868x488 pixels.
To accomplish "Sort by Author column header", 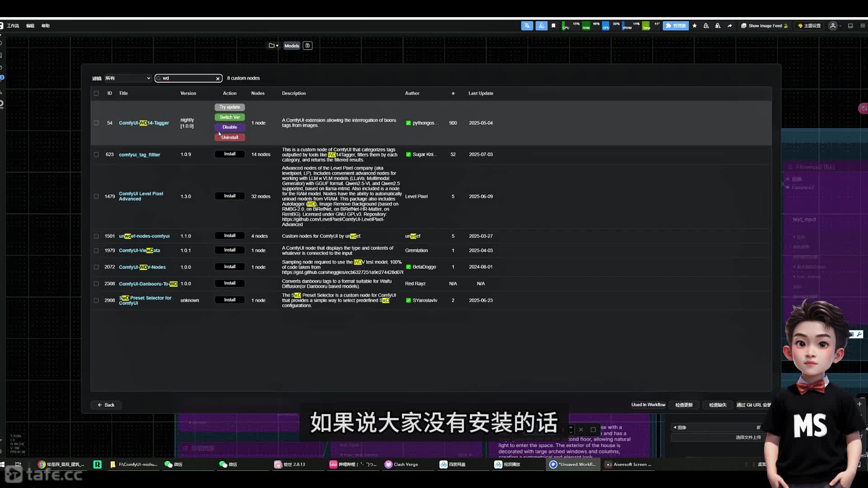I will pyautogui.click(x=412, y=94).
